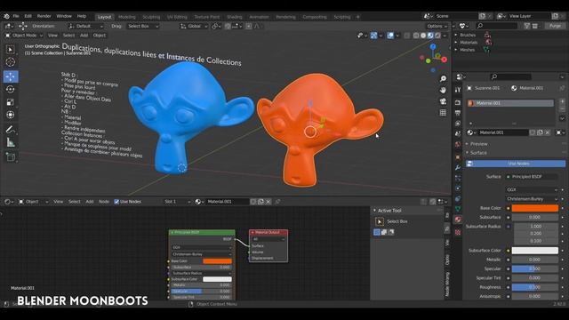Toggle X-ray mode in viewport header

click(407, 36)
